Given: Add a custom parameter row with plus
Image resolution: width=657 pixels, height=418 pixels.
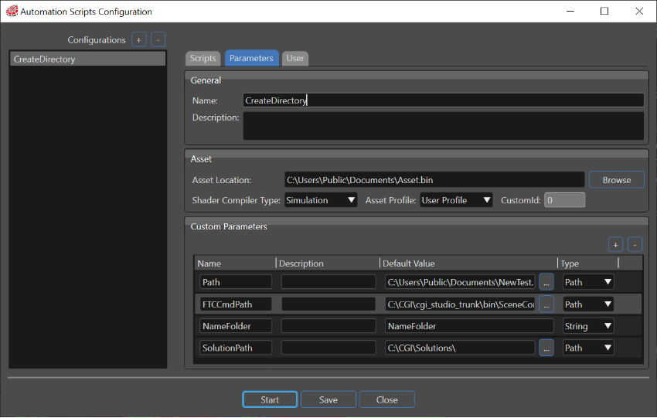Looking at the screenshot, I should tap(615, 245).
